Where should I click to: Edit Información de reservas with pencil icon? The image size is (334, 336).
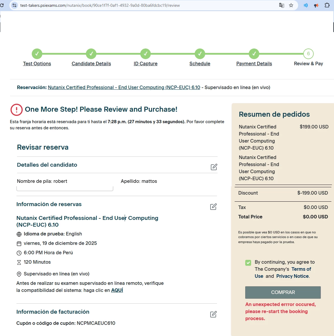213,207
